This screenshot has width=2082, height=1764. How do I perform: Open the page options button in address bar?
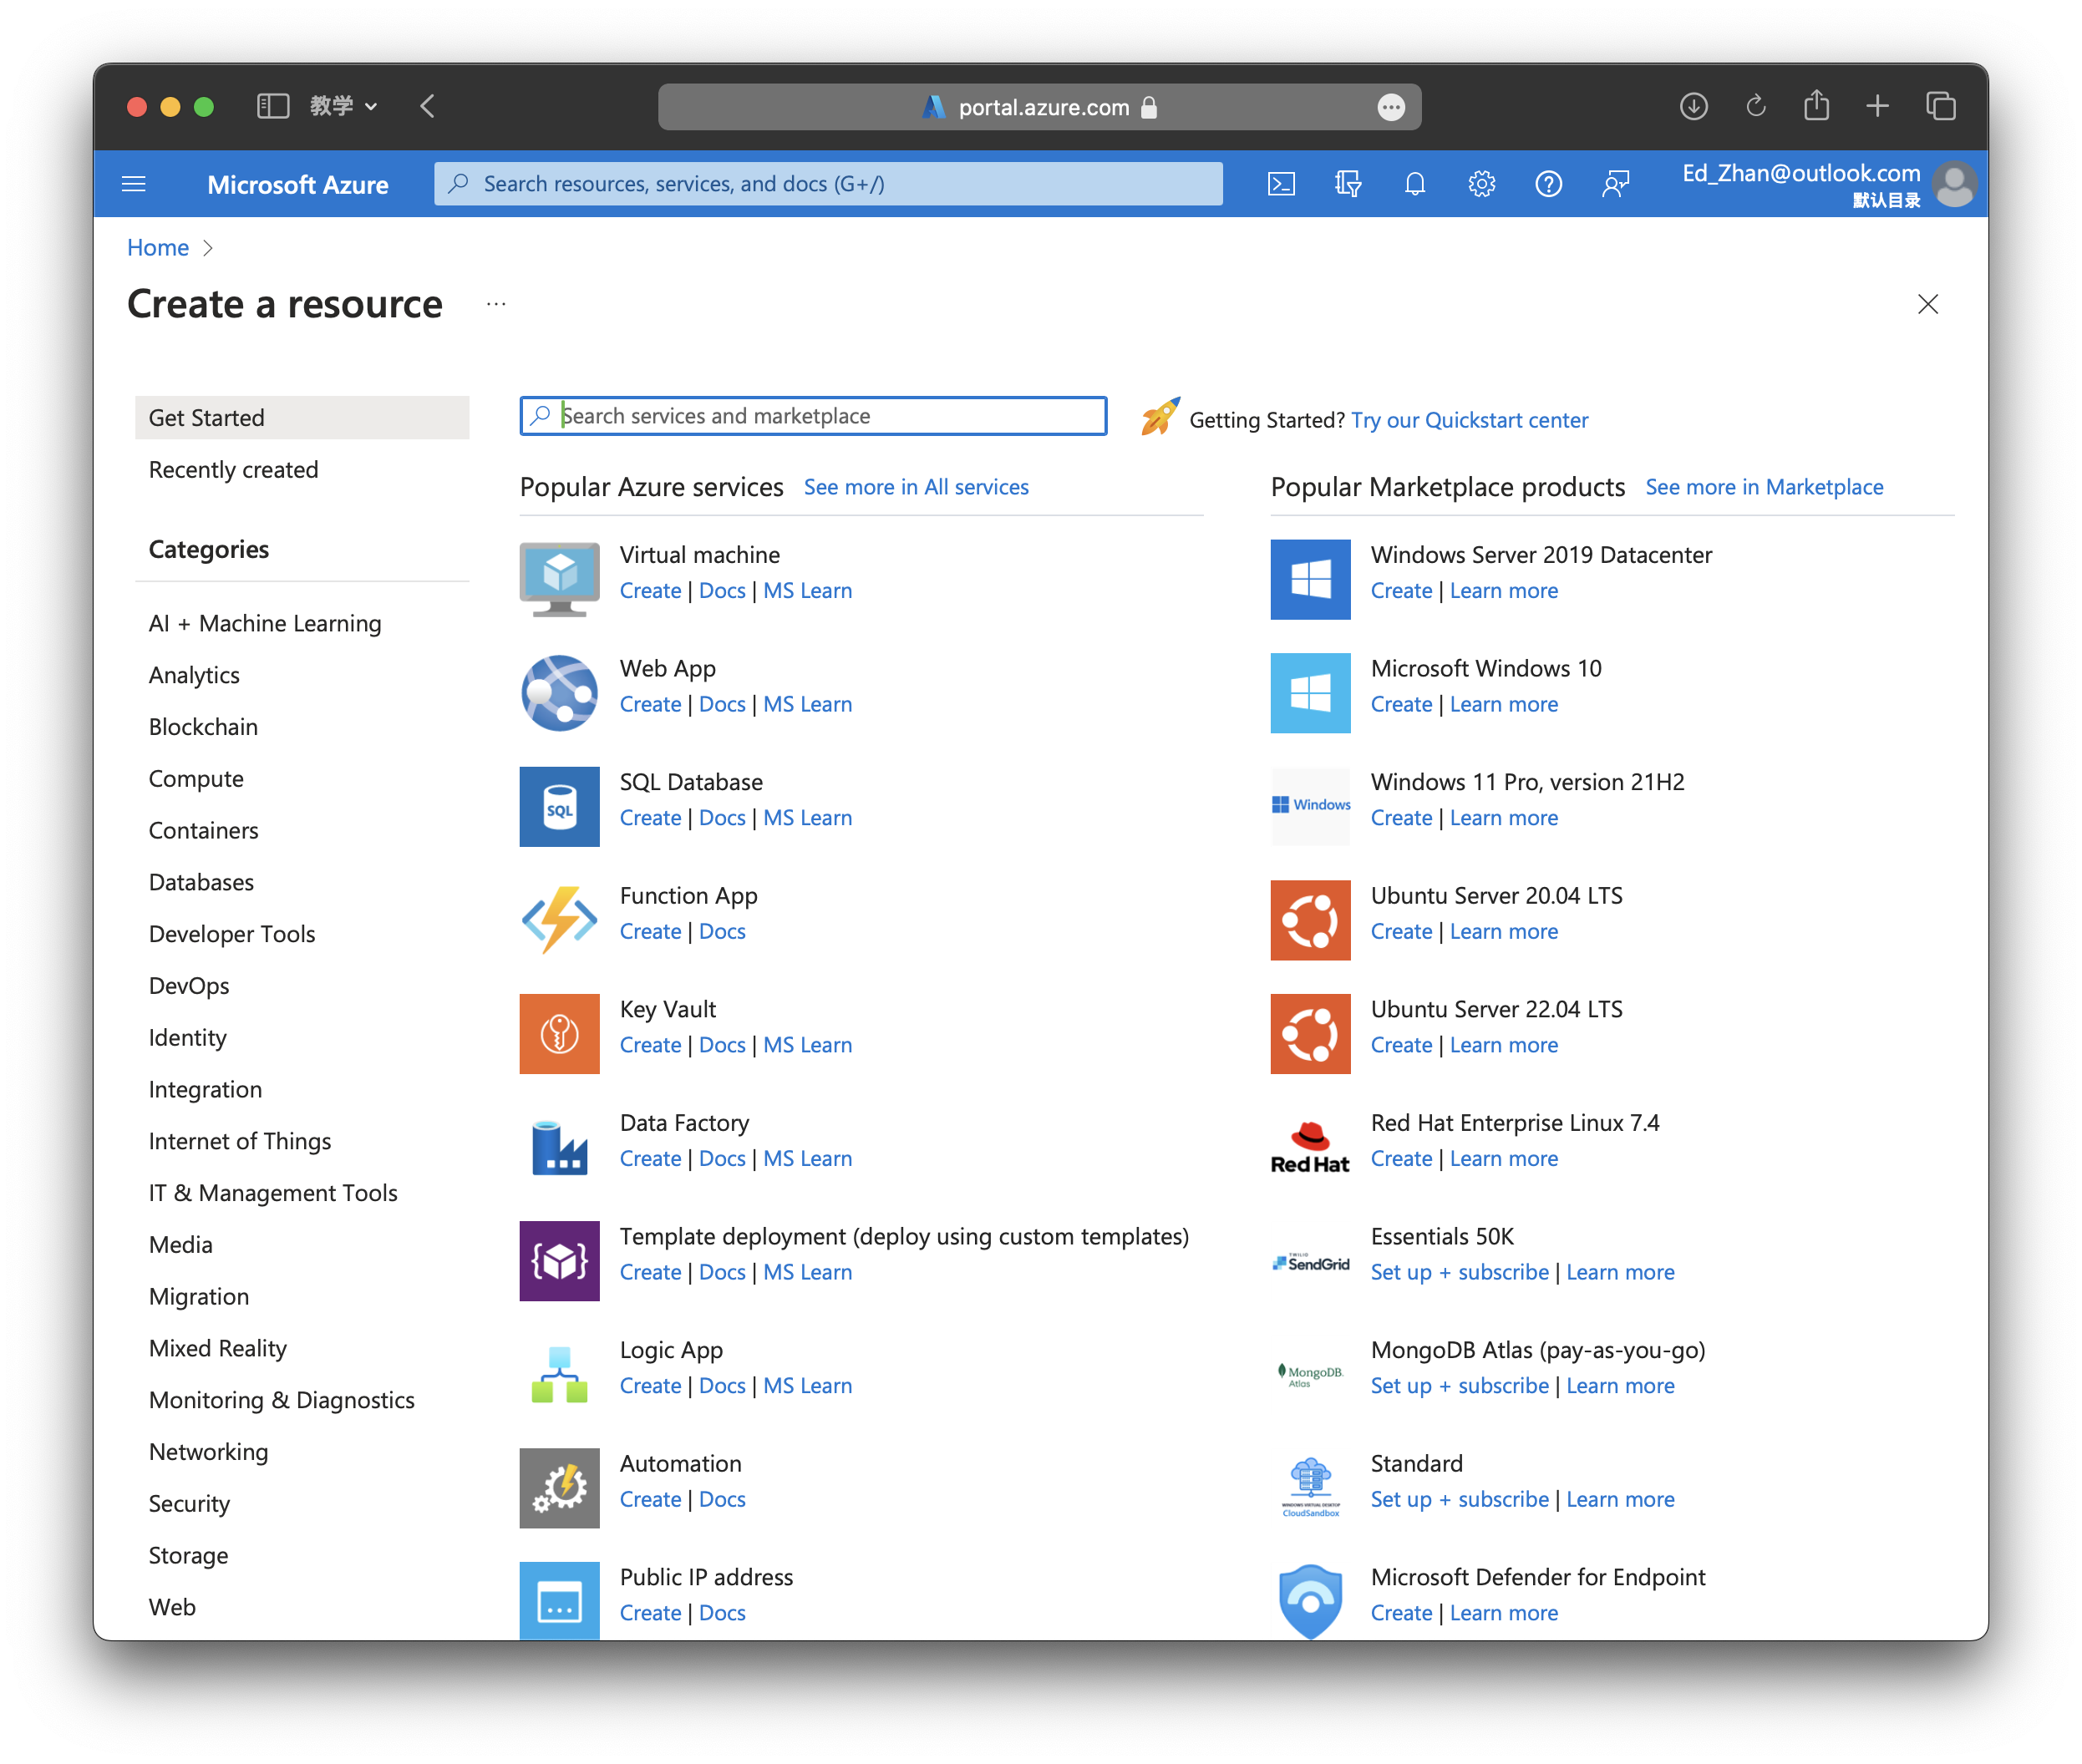tap(1391, 107)
